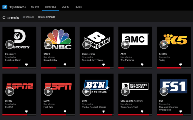Screen dimensions: 193x120
Task: Play the ESPN channel
Action: tap(48, 91)
